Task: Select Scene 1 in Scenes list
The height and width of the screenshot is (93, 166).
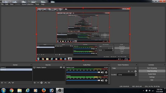Action: point(16,67)
